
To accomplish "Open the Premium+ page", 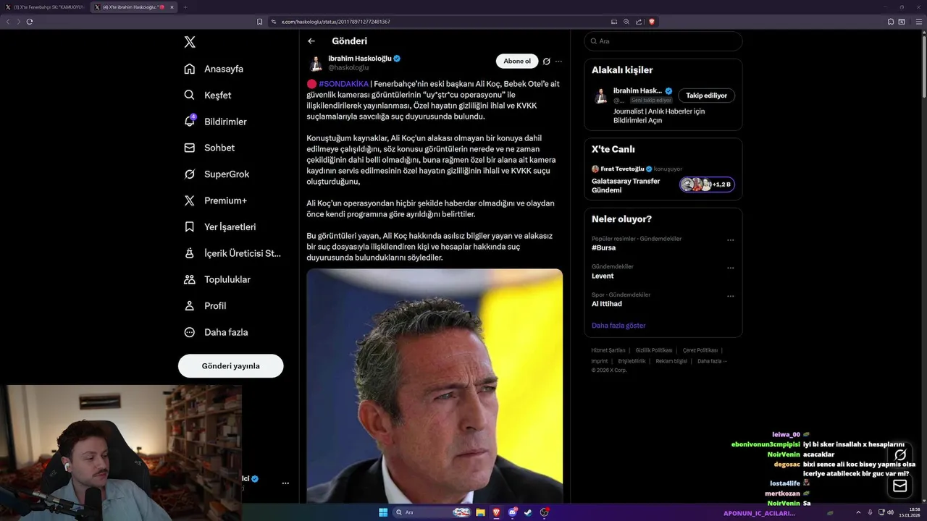I will click(x=215, y=200).
